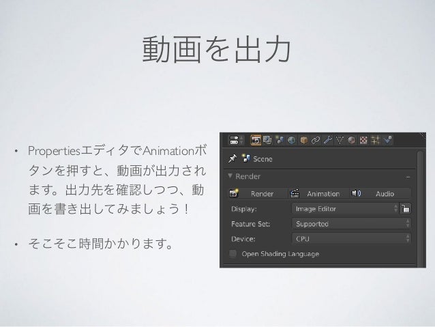Viewport: 435px width, 327px height.
Task: Toggle the lock interface icon
Action: click(x=405, y=209)
